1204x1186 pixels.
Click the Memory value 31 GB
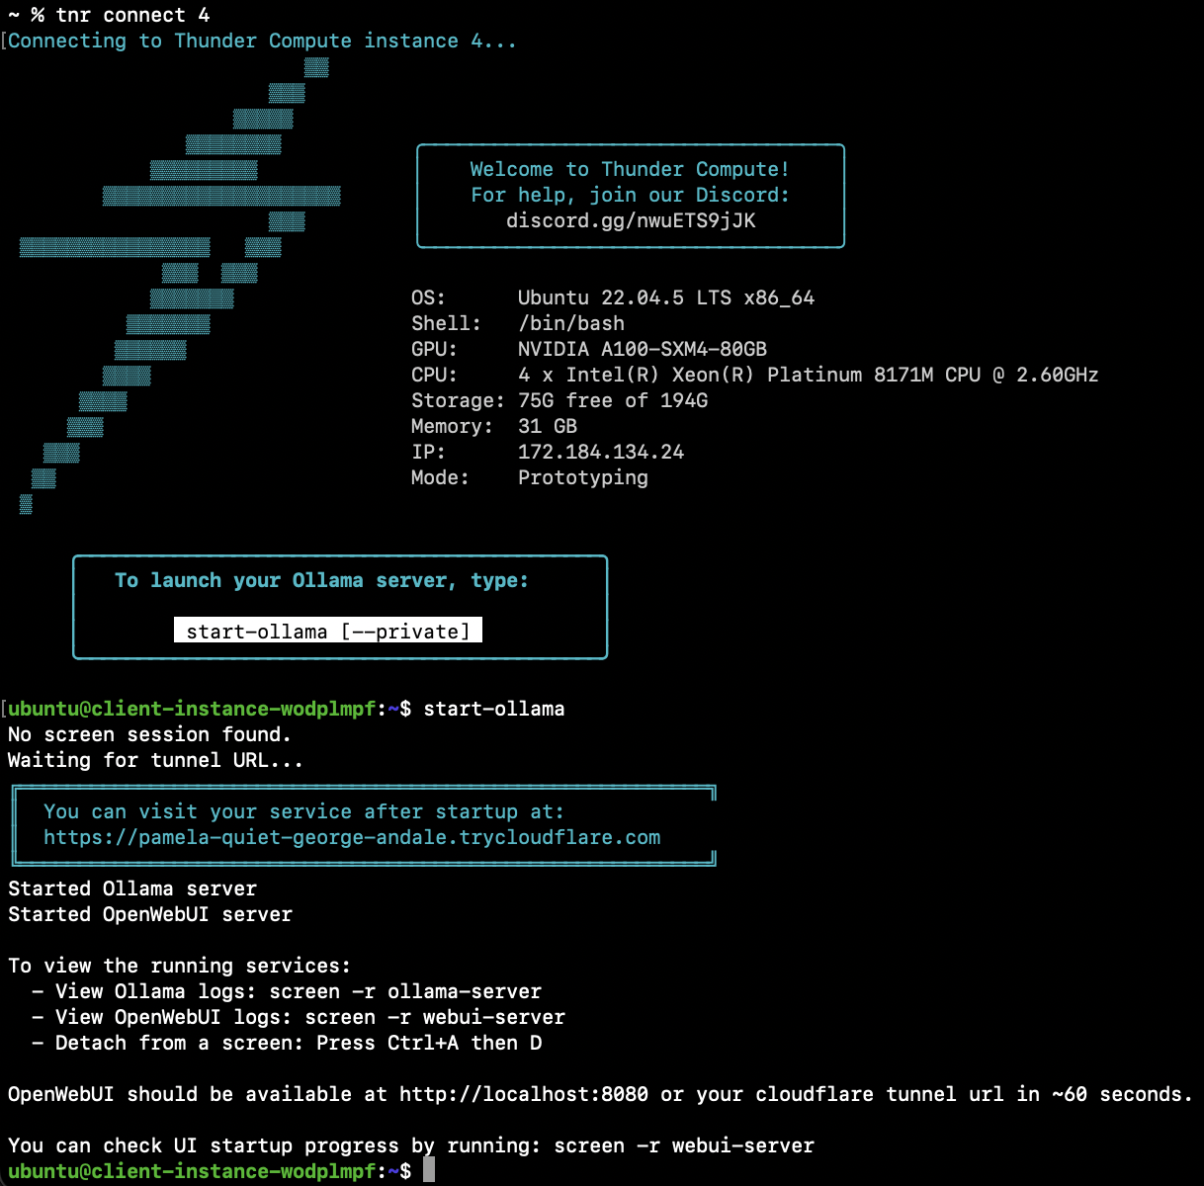pyautogui.click(x=548, y=426)
